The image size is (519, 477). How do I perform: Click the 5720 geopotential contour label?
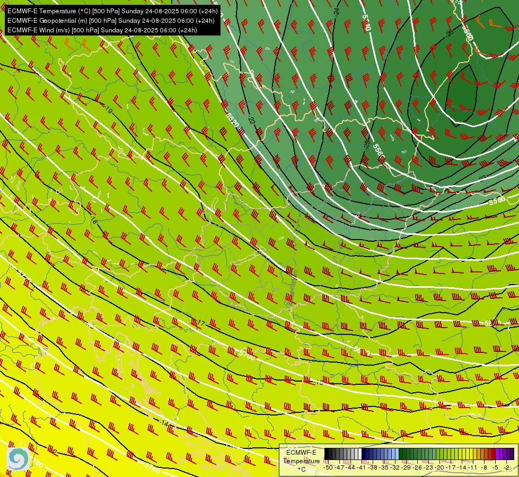[x=23, y=277]
